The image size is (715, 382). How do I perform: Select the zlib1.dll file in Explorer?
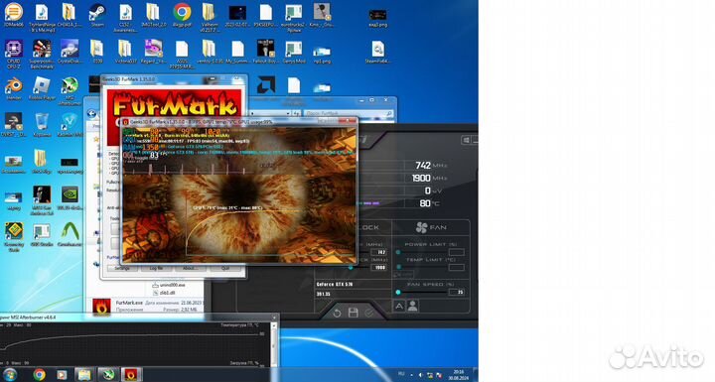163,293
